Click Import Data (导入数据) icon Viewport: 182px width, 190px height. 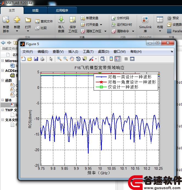tap(61, 20)
